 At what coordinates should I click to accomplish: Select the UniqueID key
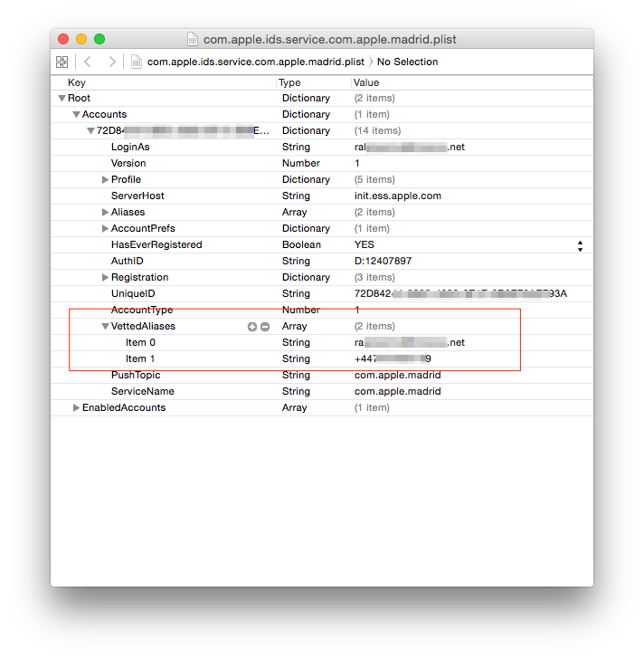coord(133,294)
